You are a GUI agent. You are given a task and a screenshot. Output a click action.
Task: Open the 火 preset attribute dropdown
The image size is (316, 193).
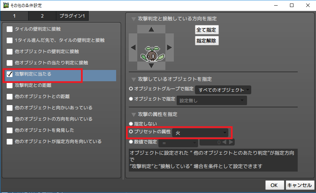click(200, 133)
